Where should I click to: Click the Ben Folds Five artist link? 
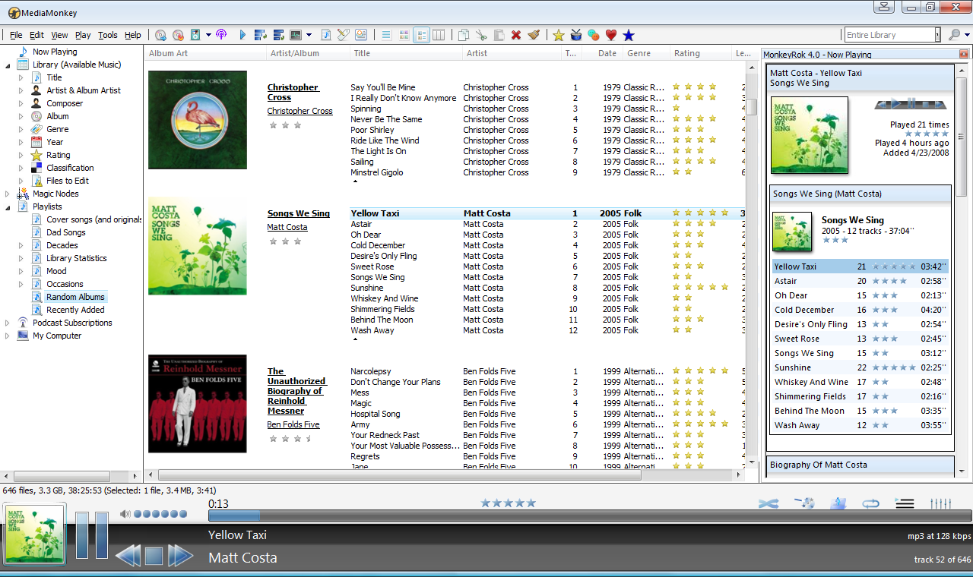[293, 424]
